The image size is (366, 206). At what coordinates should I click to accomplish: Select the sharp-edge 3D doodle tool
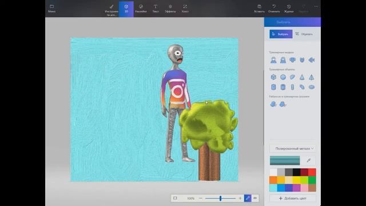pos(273,104)
